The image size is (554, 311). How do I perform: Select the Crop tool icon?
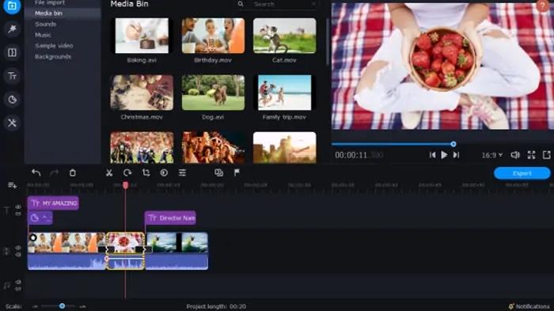pyautogui.click(x=146, y=173)
